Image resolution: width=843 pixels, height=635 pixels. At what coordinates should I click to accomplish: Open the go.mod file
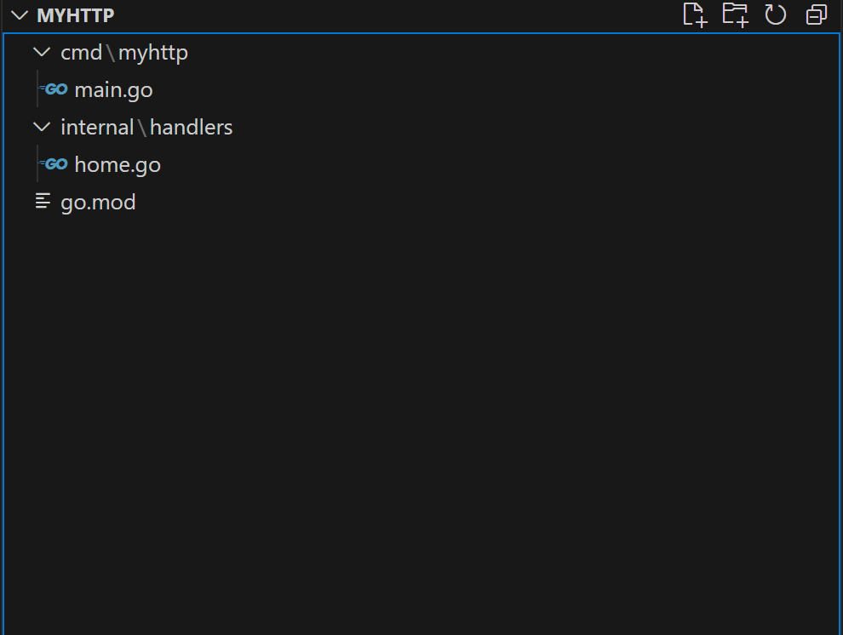[98, 203]
